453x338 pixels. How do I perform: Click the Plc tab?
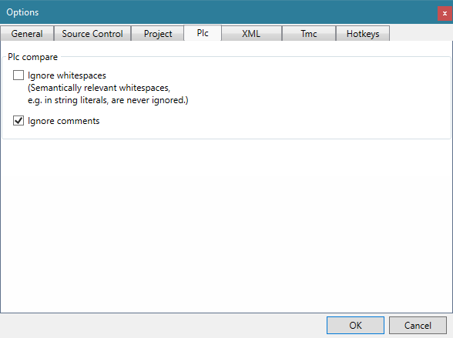pyautogui.click(x=203, y=33)
